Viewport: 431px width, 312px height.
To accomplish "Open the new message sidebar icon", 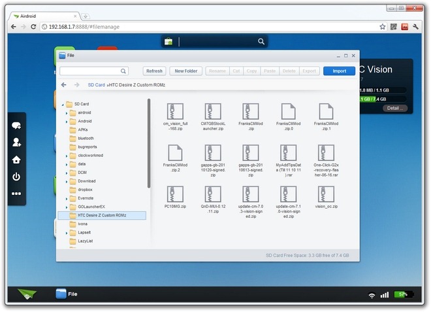I will coord(16,126).
